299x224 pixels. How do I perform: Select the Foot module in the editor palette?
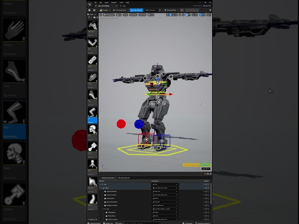tap(93, 95)
